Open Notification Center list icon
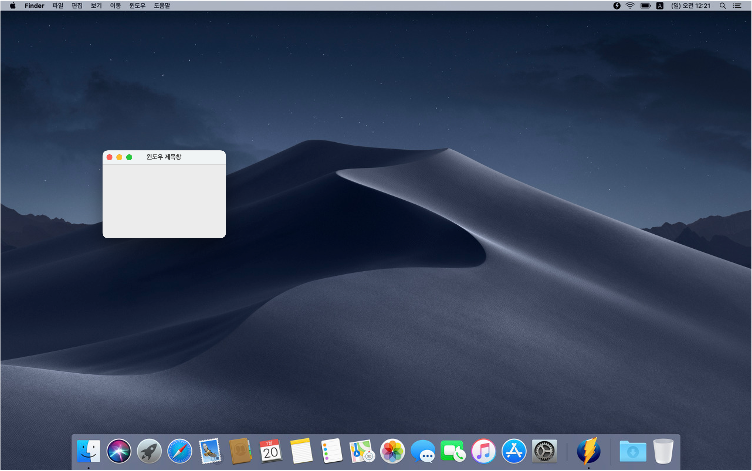 (x=737, y=6)
